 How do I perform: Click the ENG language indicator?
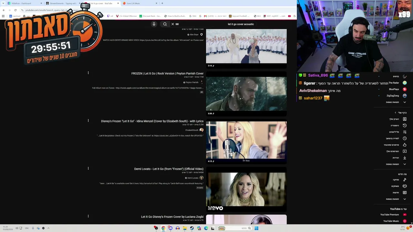pyautogui.click(x=27, y=228)
